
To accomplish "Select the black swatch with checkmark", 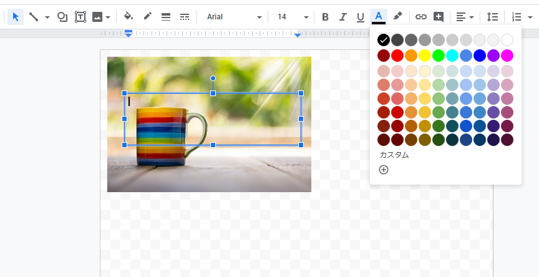I will pyautogui.click(x=384, y=40).
